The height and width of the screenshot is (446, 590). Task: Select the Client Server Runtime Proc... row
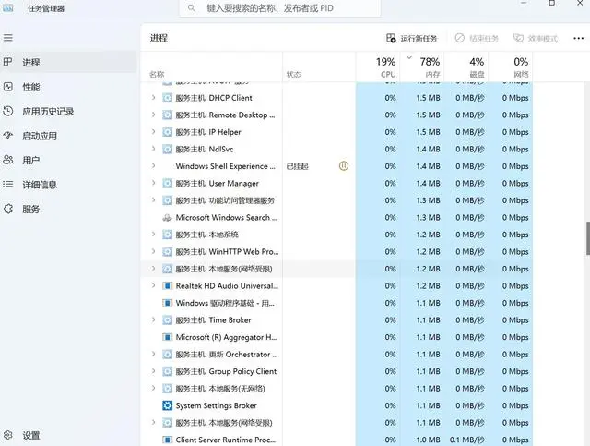(336, 440)
